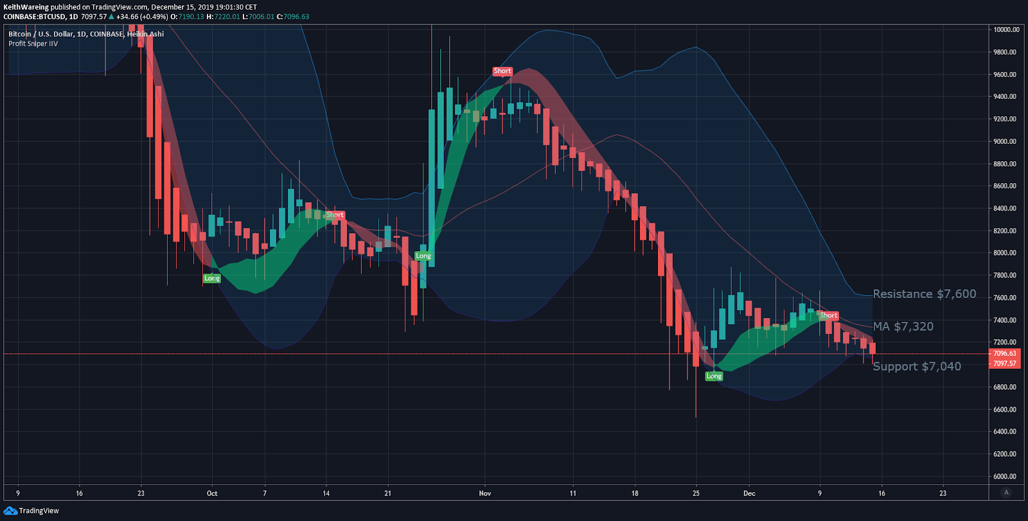This screenshot has height=521, width=1028.
Task: Click the 8000.00 price axis label
Action: click(1005, 253)
